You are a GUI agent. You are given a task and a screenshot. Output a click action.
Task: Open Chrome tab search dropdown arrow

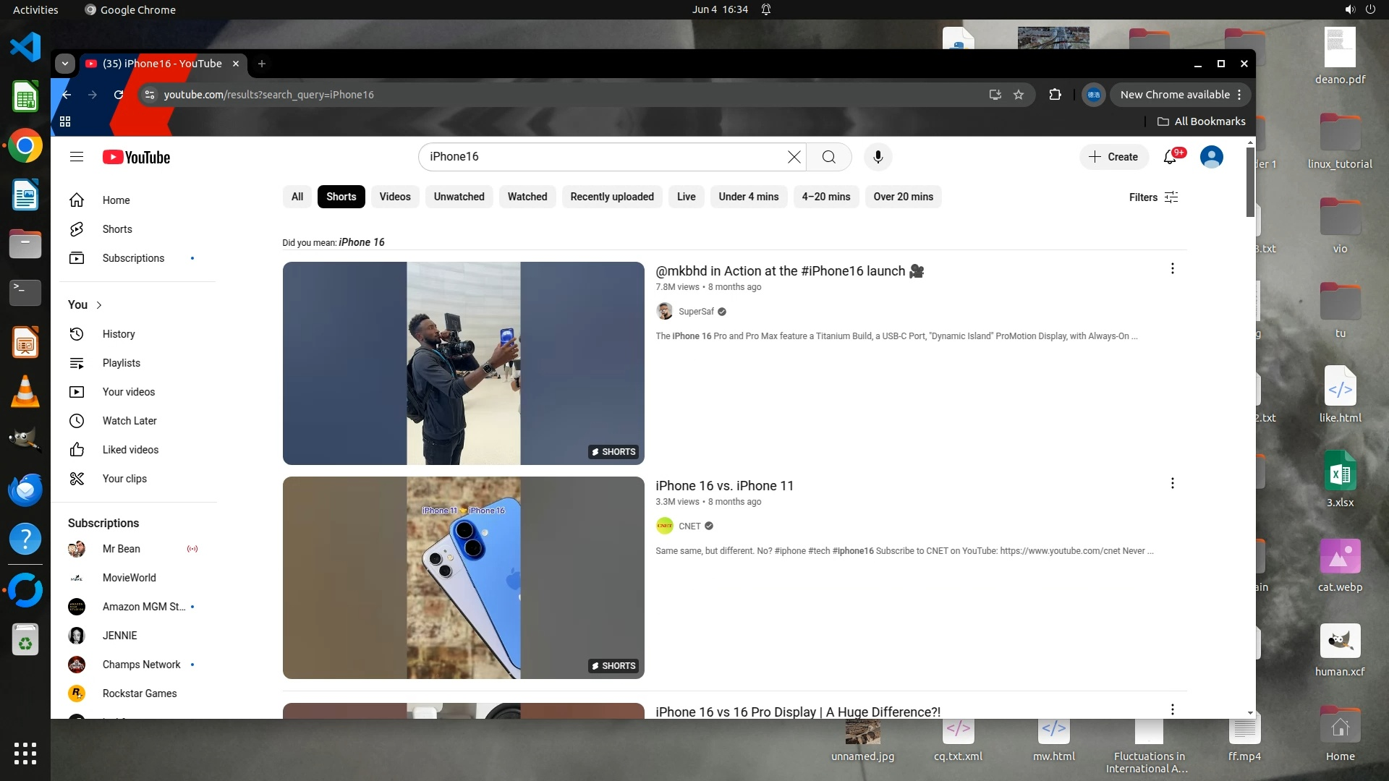tap(65, 64)
